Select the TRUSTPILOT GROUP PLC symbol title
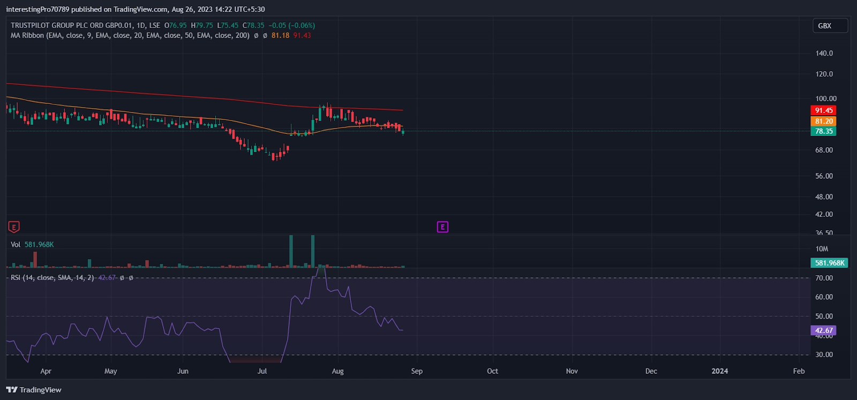Screen dimensions: 857x400 (x=85, y=25)
